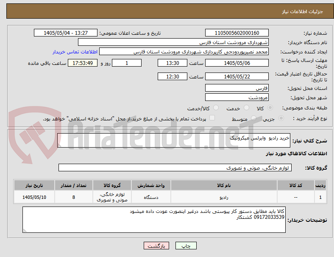Click the رادیو item name cell
Viewport: 334px width, 257px height.
tap(224, 197)
